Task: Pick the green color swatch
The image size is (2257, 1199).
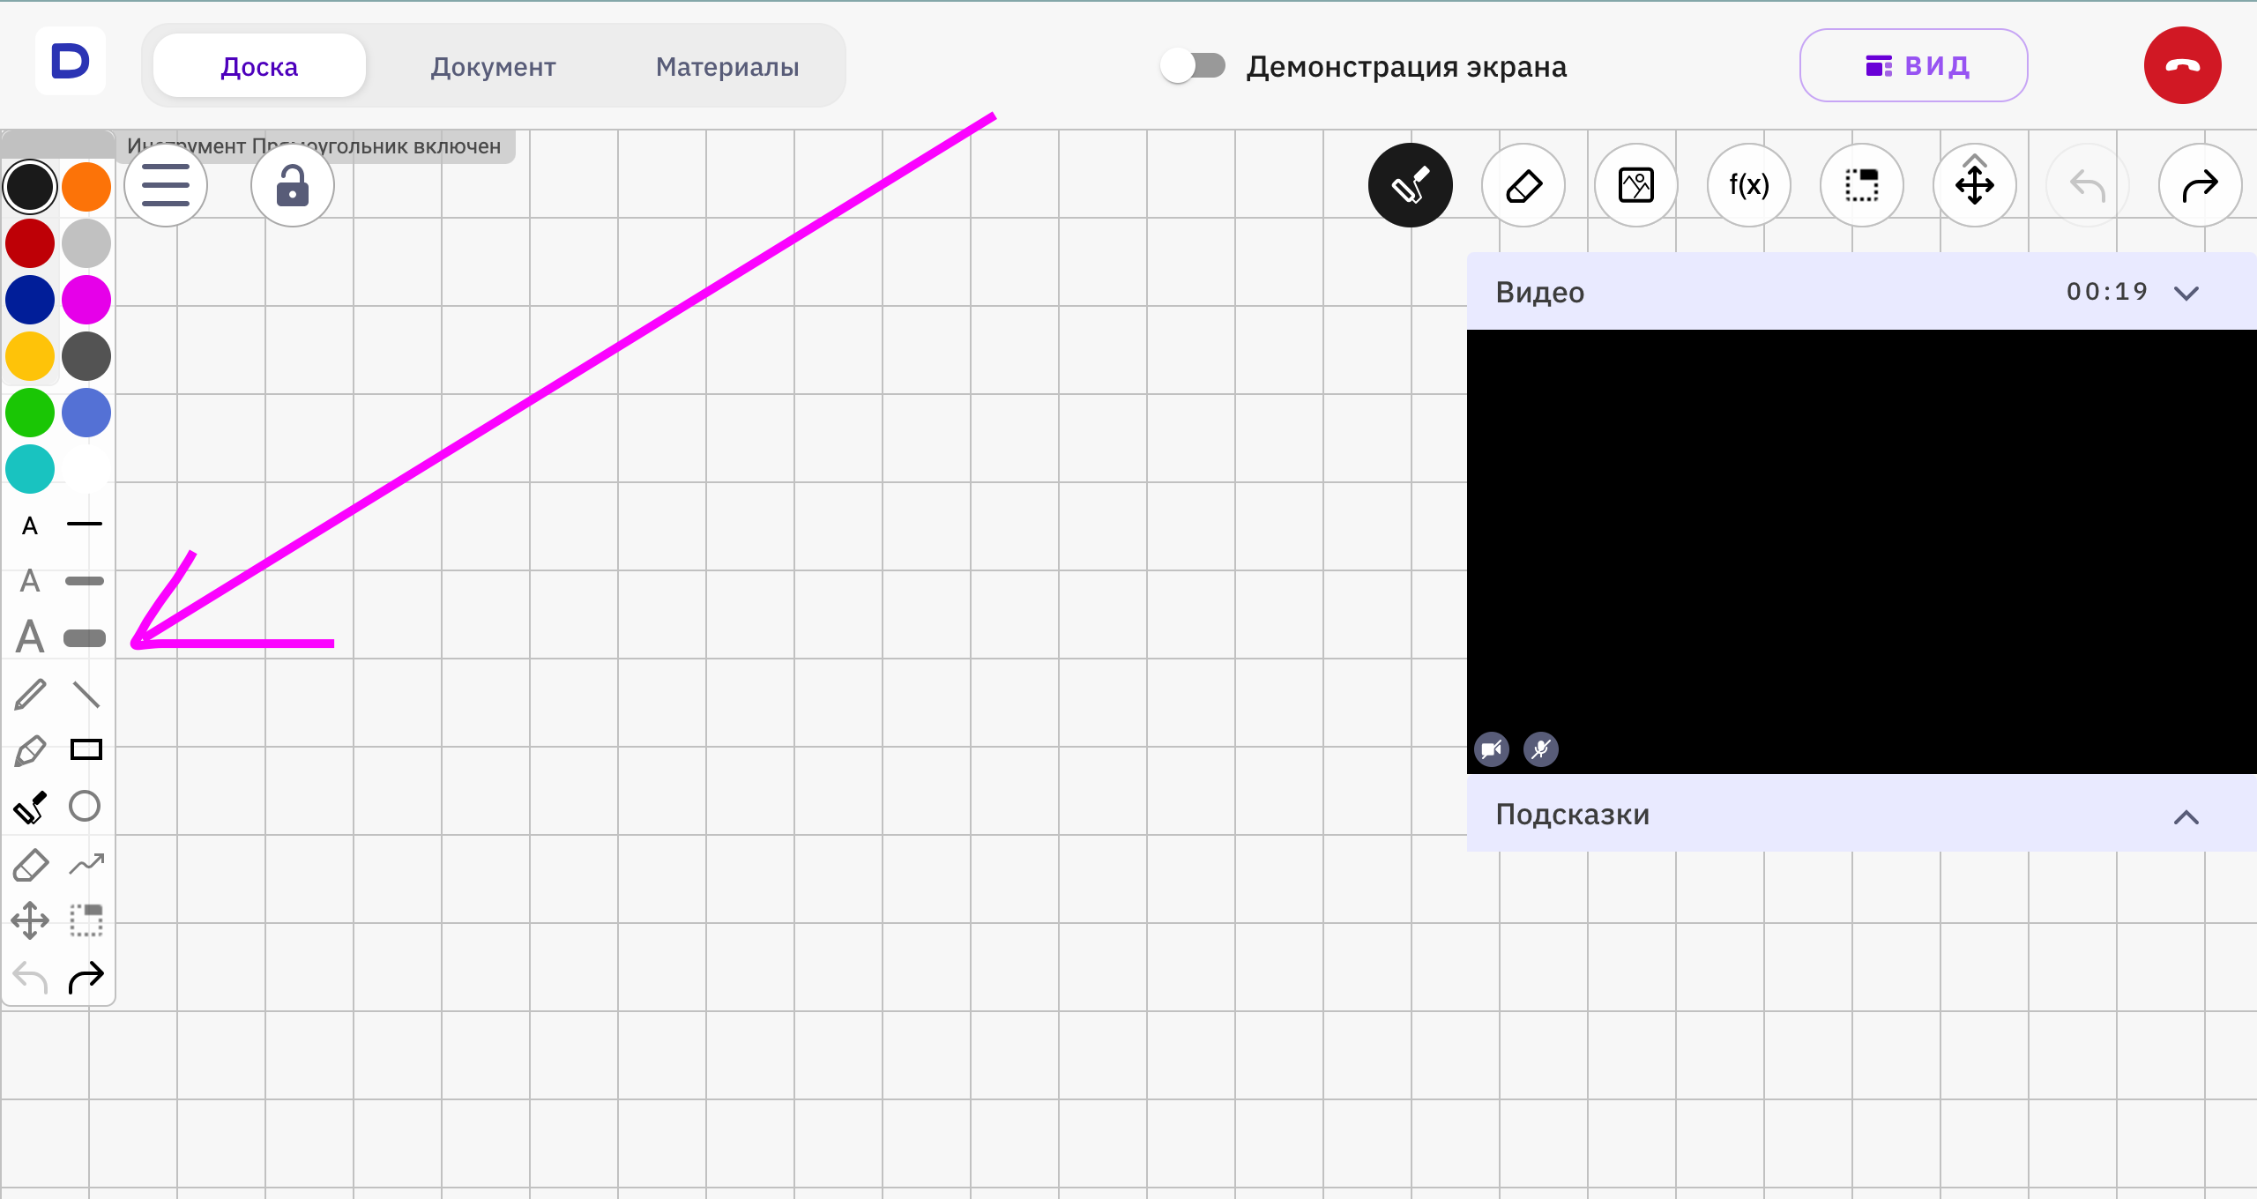Action: 30,413
